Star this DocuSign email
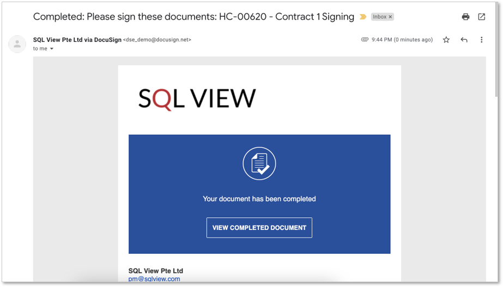The image size is (503, 287). coord(446,40)
